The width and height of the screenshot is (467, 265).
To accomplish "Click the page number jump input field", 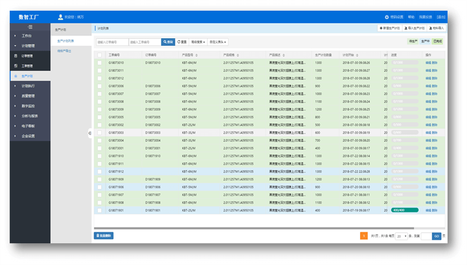I will tap(426, 236).
